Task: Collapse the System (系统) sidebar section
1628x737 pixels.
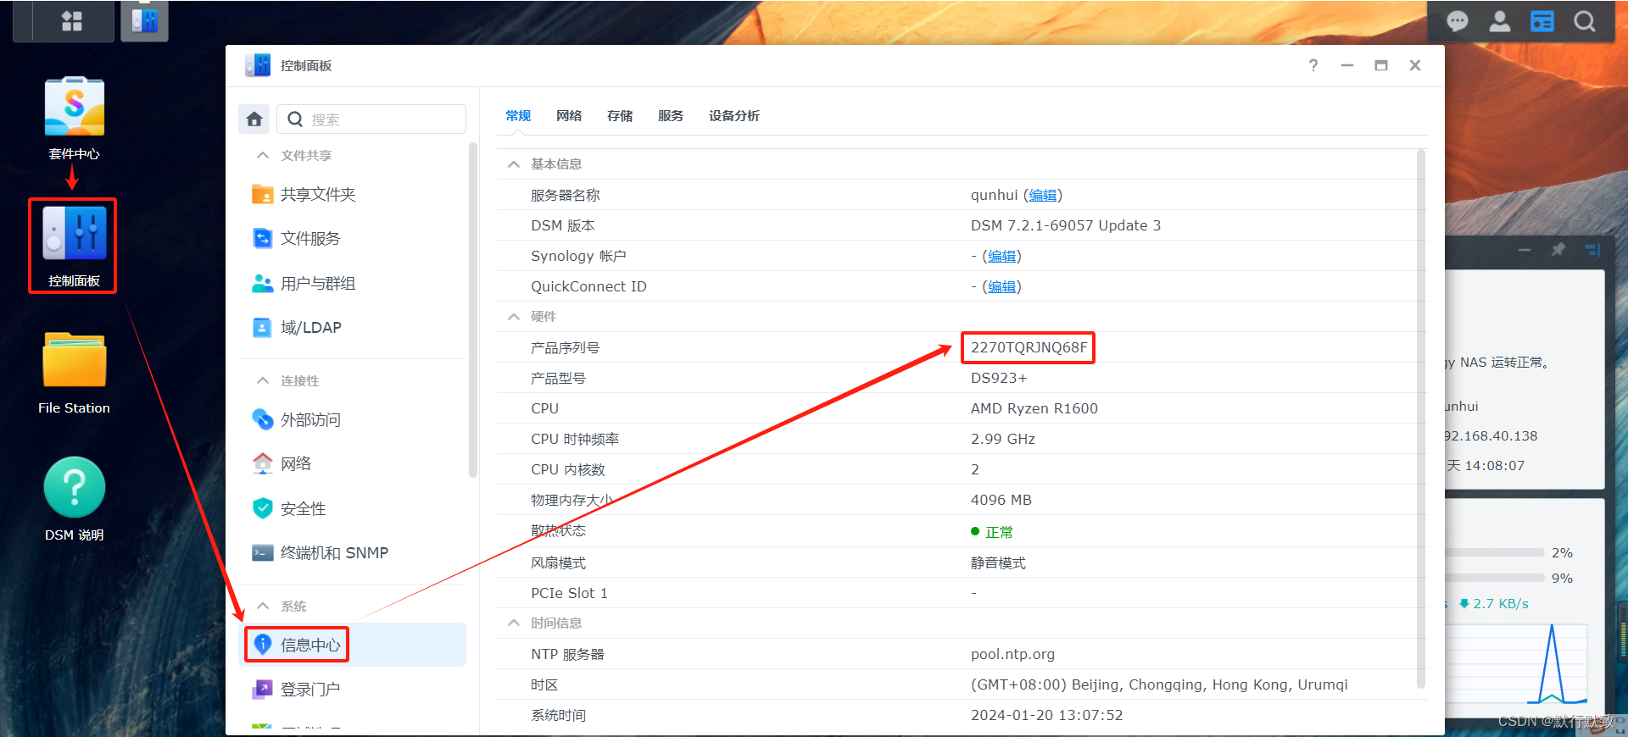Action: click(x=263, y=607)
